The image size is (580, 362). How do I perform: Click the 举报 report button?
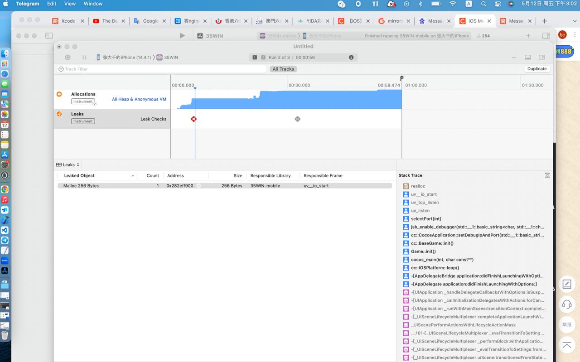(x=567, y=324)
